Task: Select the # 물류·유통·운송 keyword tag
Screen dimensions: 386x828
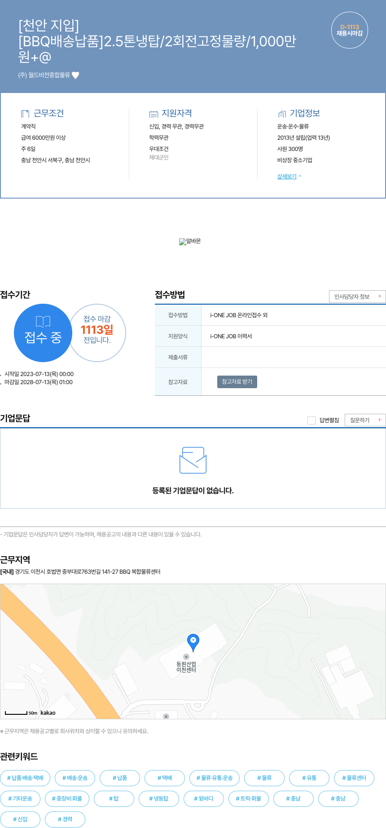Action: pos(215,778)
